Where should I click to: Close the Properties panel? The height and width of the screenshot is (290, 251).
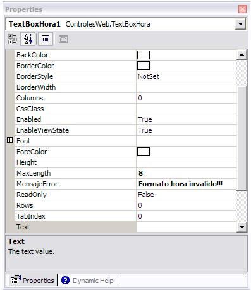[x=242, y=9]
